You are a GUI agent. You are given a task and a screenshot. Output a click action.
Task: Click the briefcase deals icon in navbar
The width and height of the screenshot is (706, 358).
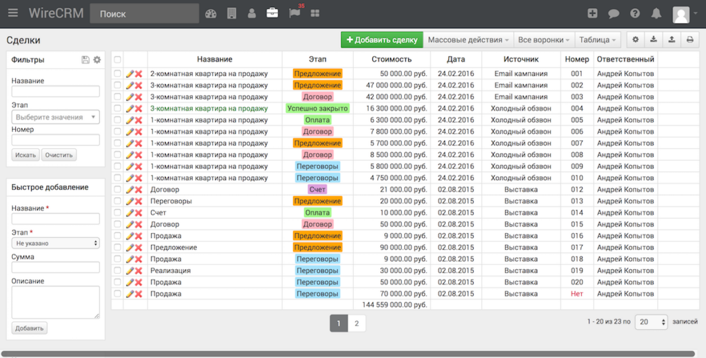272,13
